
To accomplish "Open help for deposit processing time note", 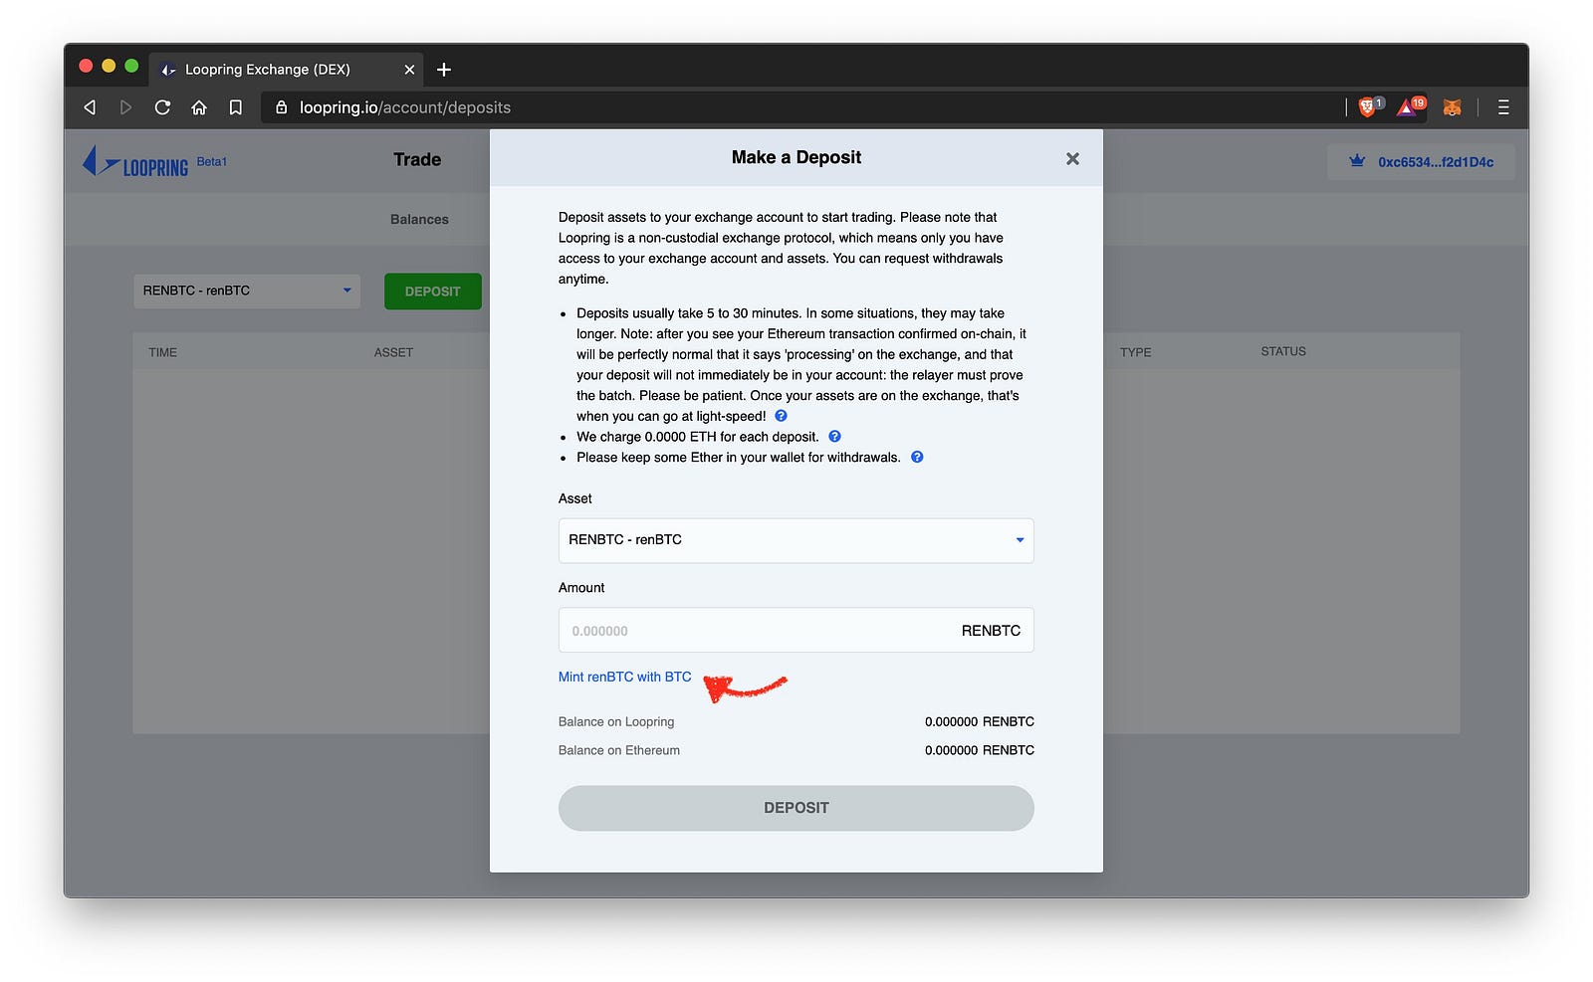I will click(x=781, y=416).
